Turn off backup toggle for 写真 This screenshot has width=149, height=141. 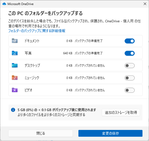tap(130, 53)
